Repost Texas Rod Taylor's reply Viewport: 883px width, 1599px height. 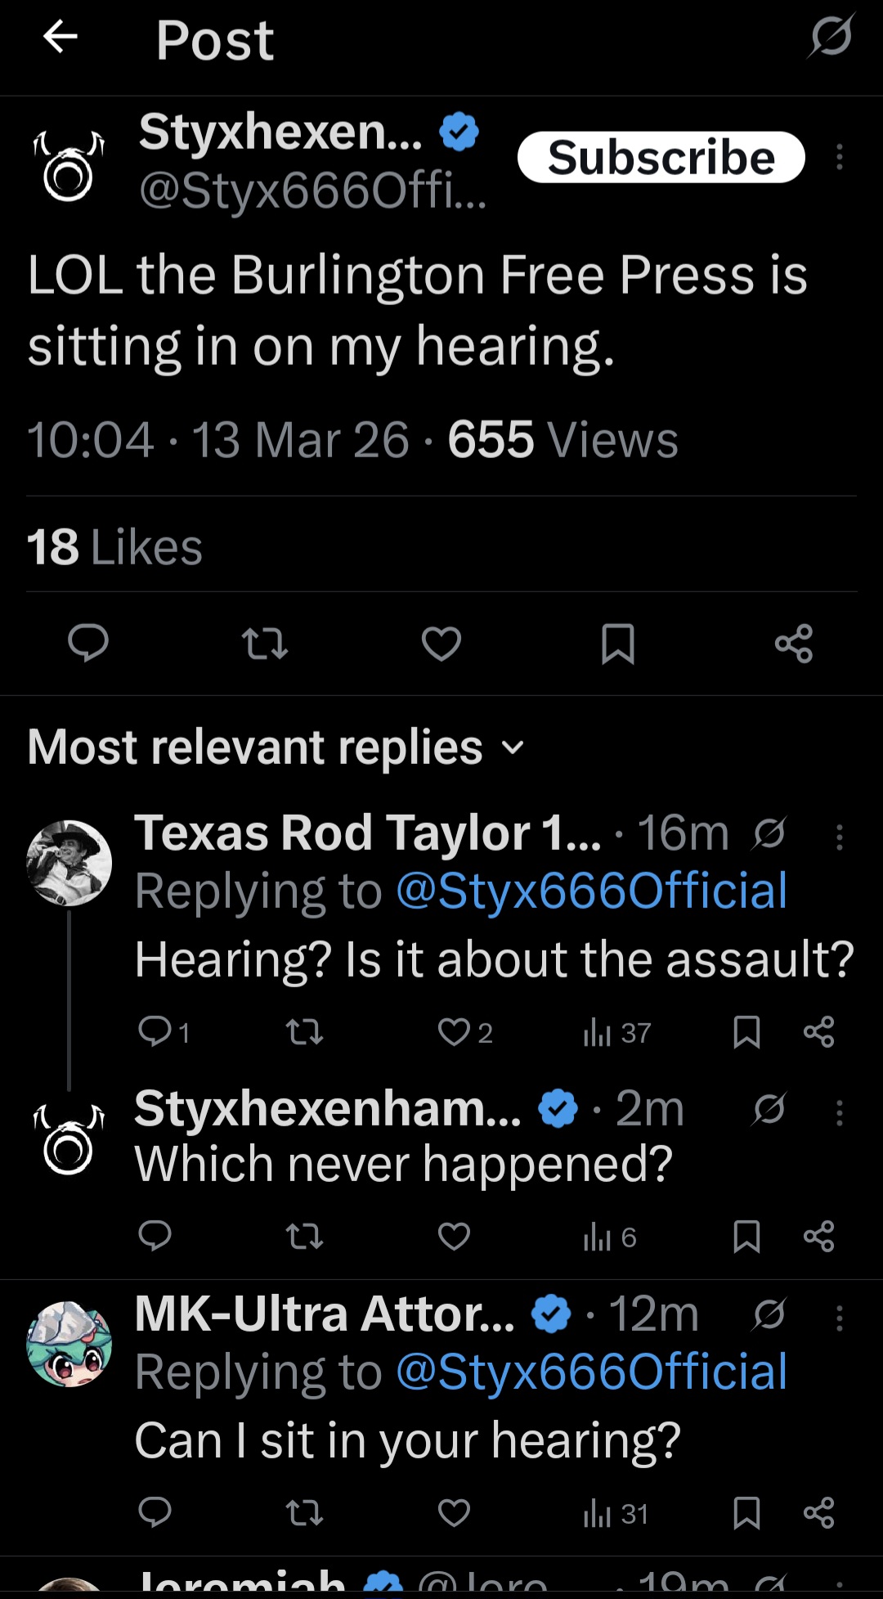click(305, 1032)
